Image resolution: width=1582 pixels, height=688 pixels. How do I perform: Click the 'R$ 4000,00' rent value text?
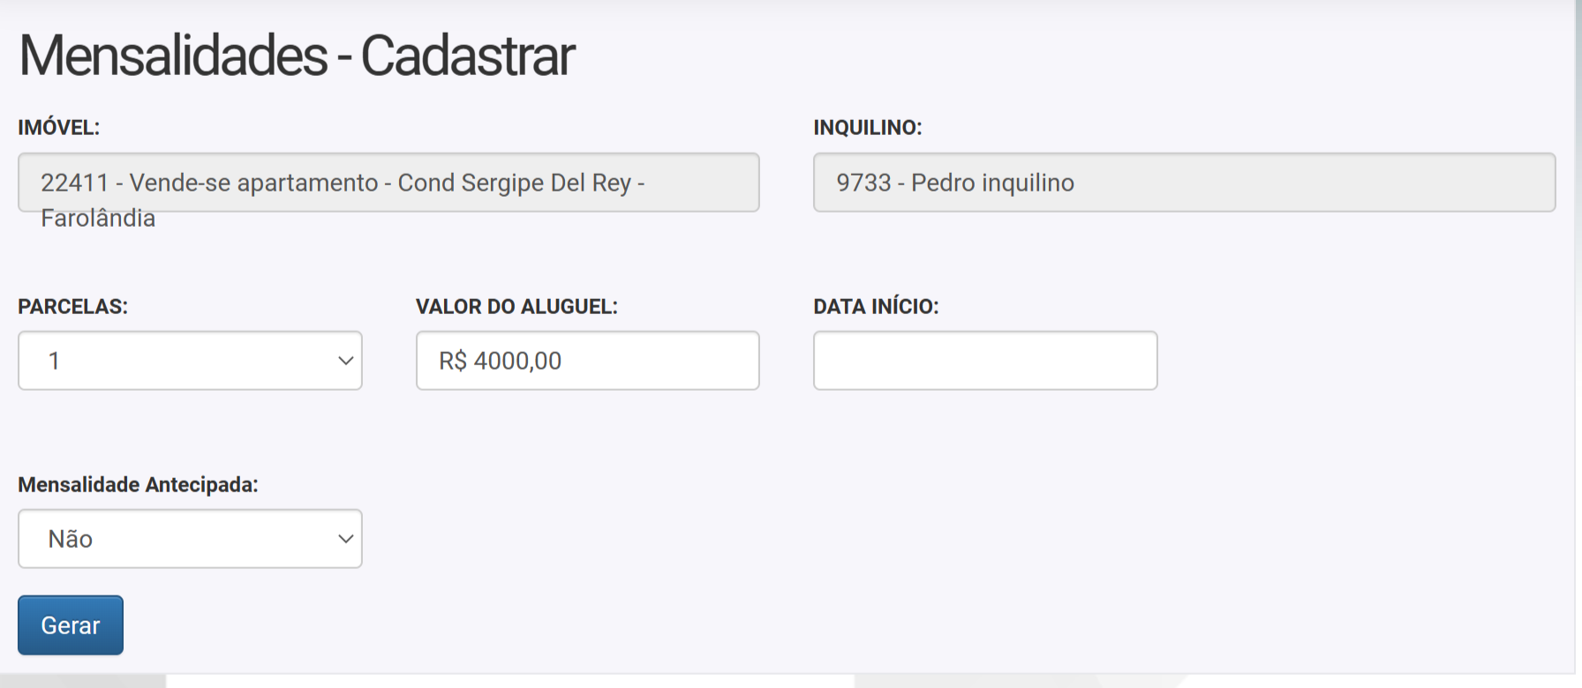(x=501, y=361)
